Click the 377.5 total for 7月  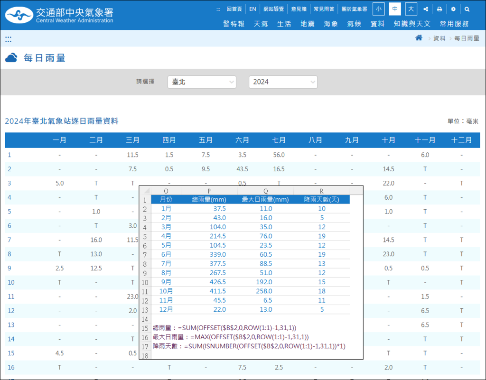(x=217, y=264)
